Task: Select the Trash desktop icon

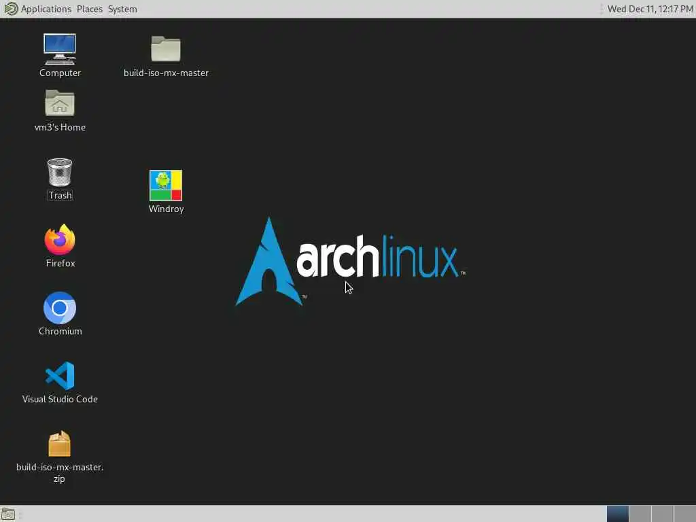Action: point(60,172)
